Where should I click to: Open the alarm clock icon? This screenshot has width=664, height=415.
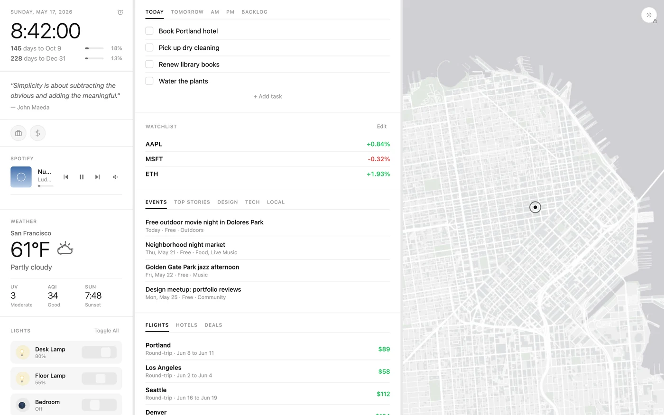[x=120, y=12]
